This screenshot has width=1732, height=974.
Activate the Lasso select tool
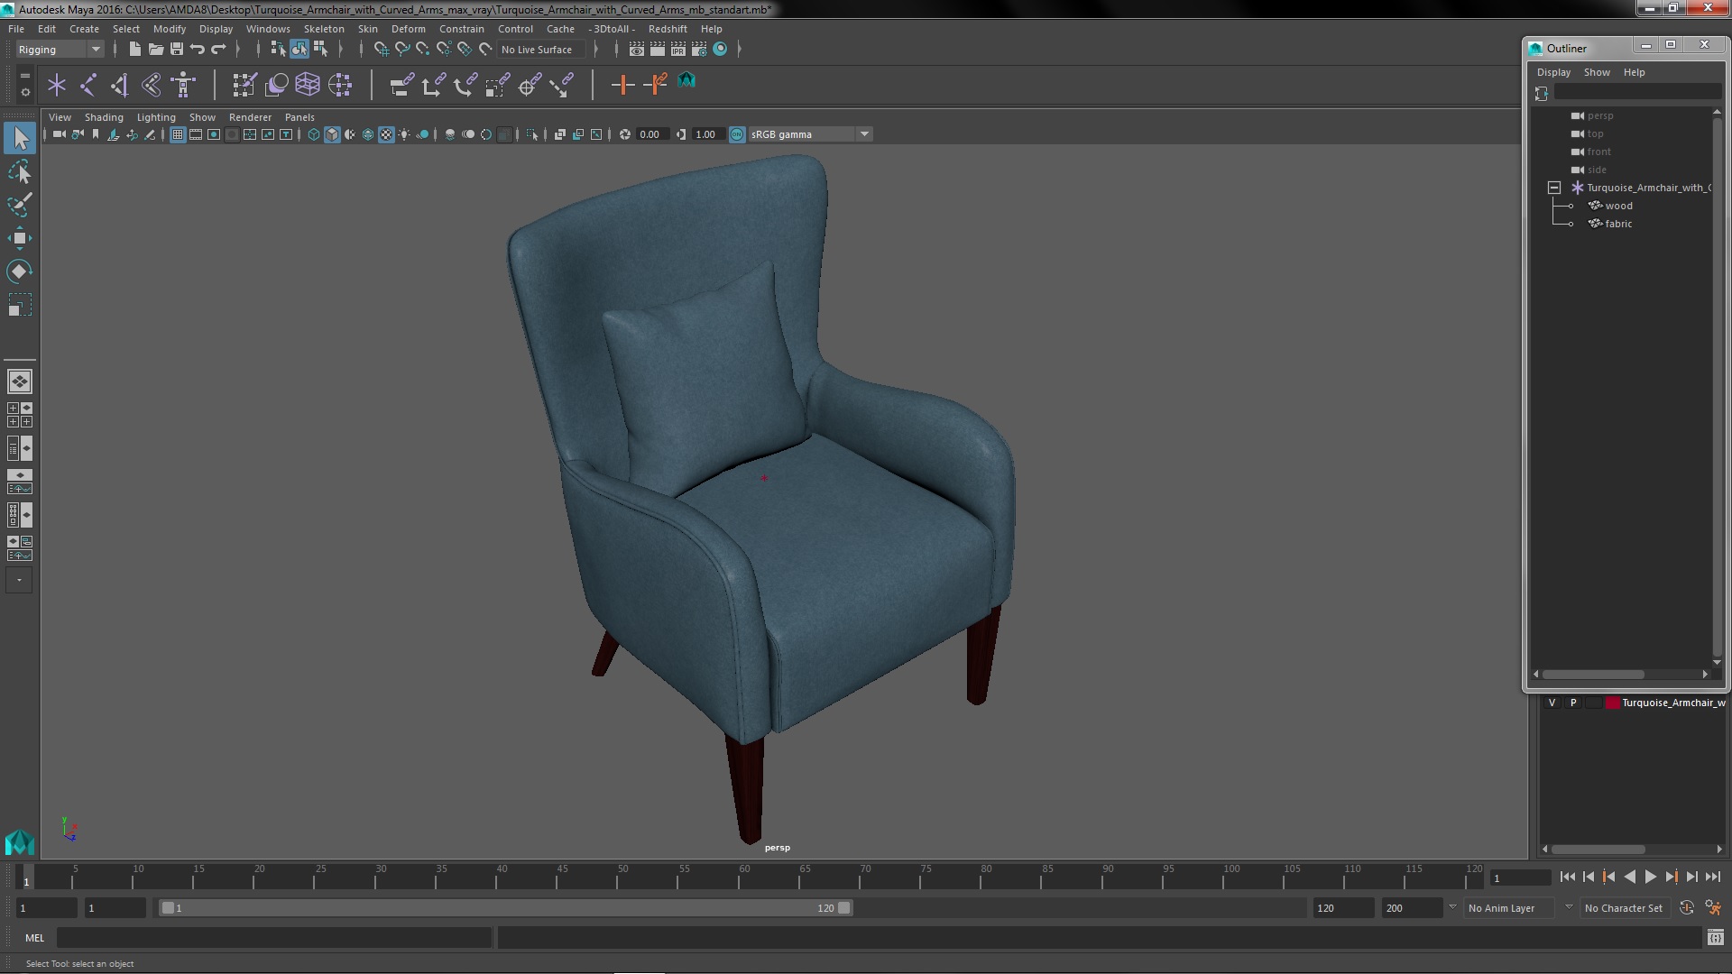pos(20,171)
